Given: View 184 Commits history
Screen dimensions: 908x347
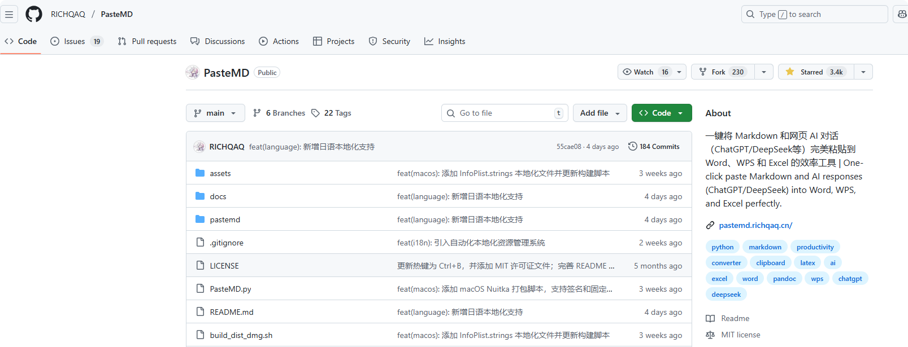Looking at the screenshot, I should pos(654,146).
